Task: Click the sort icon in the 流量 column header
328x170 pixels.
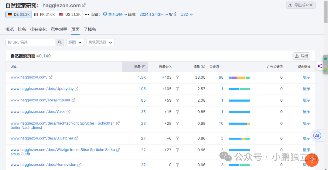Action: point(143,67)
